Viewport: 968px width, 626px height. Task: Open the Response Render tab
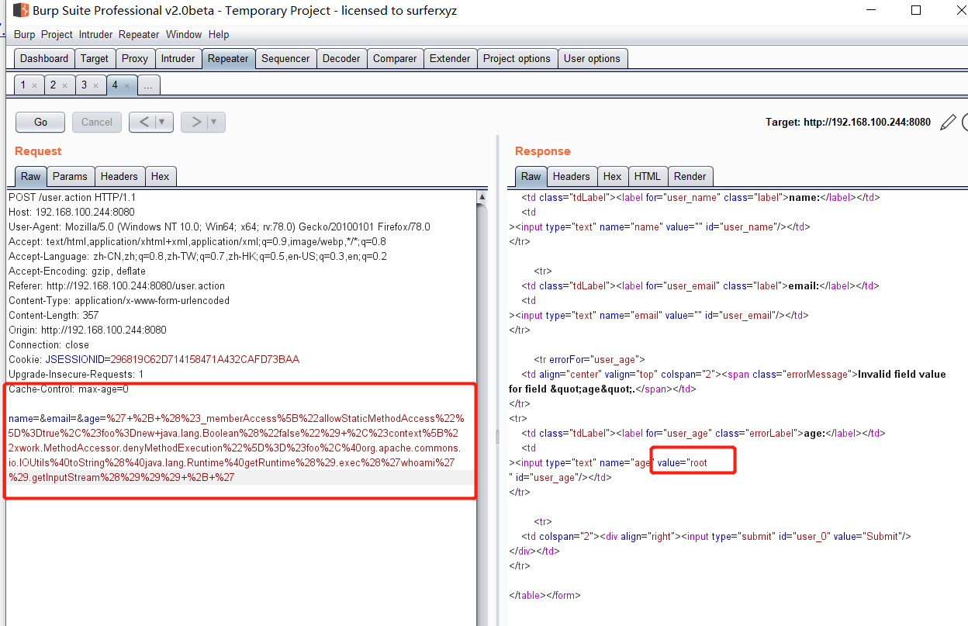click(690, 176)
